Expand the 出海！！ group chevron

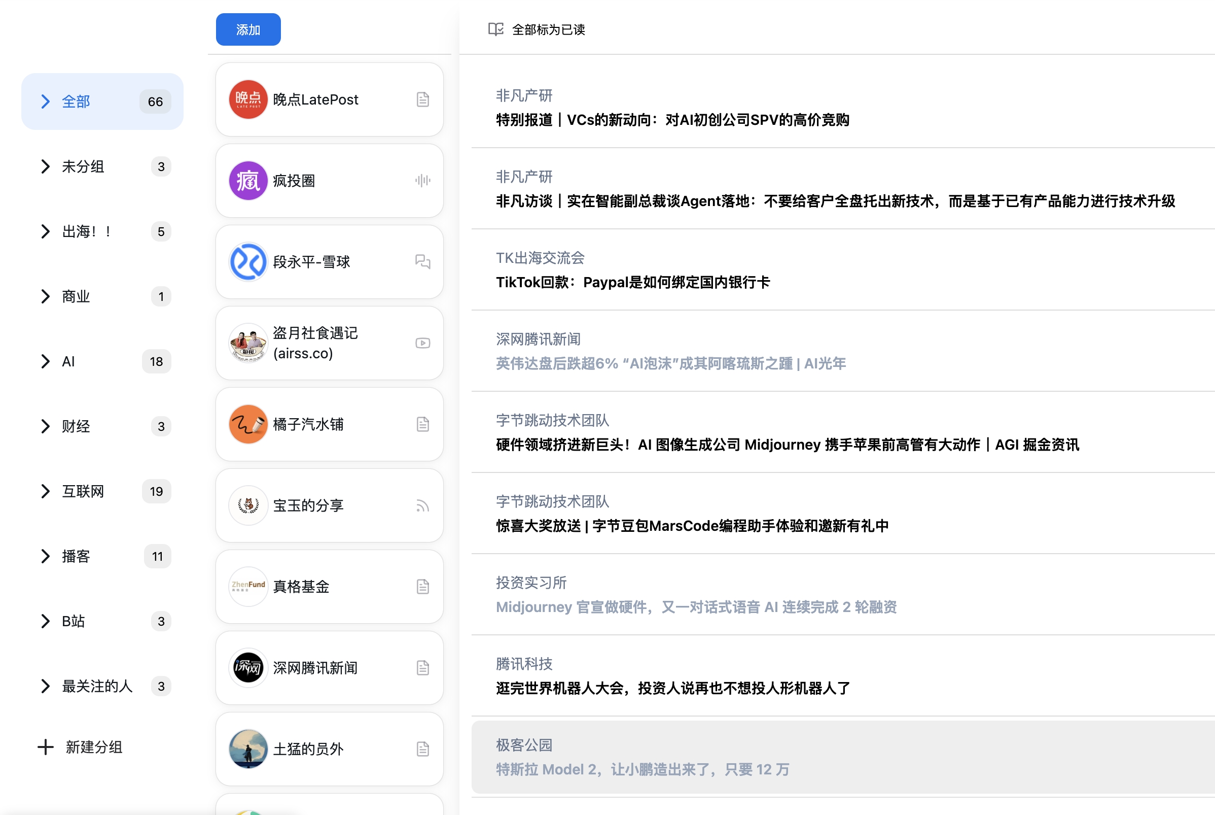46,231
